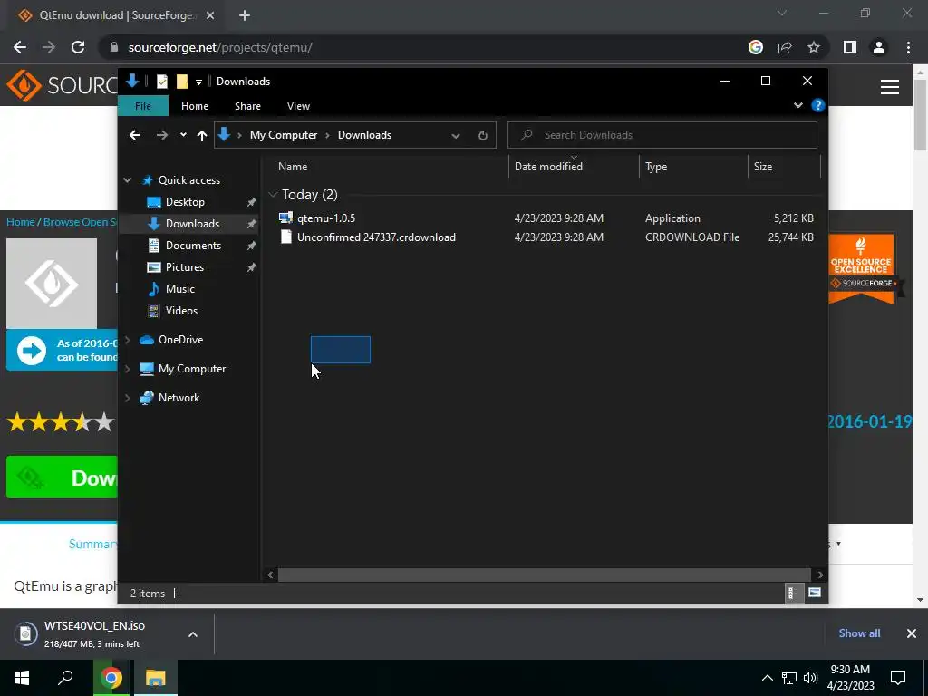Open Google icon in Chrome address bar
Screen dimensions: 928x696
[x=756, y=47]
